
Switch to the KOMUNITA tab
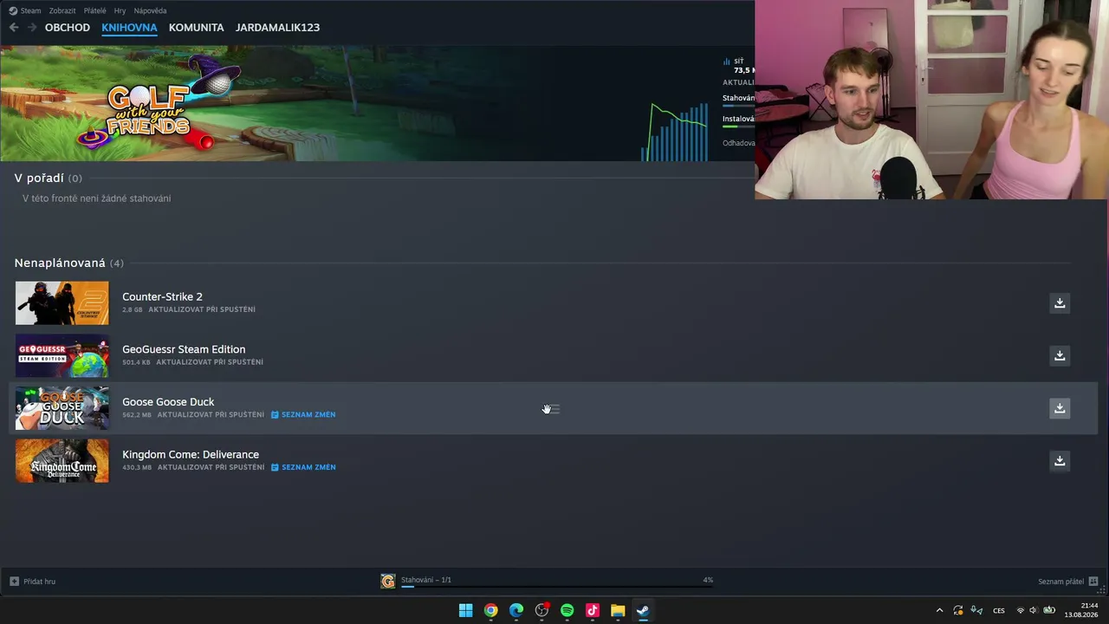(x=196, y=28)
